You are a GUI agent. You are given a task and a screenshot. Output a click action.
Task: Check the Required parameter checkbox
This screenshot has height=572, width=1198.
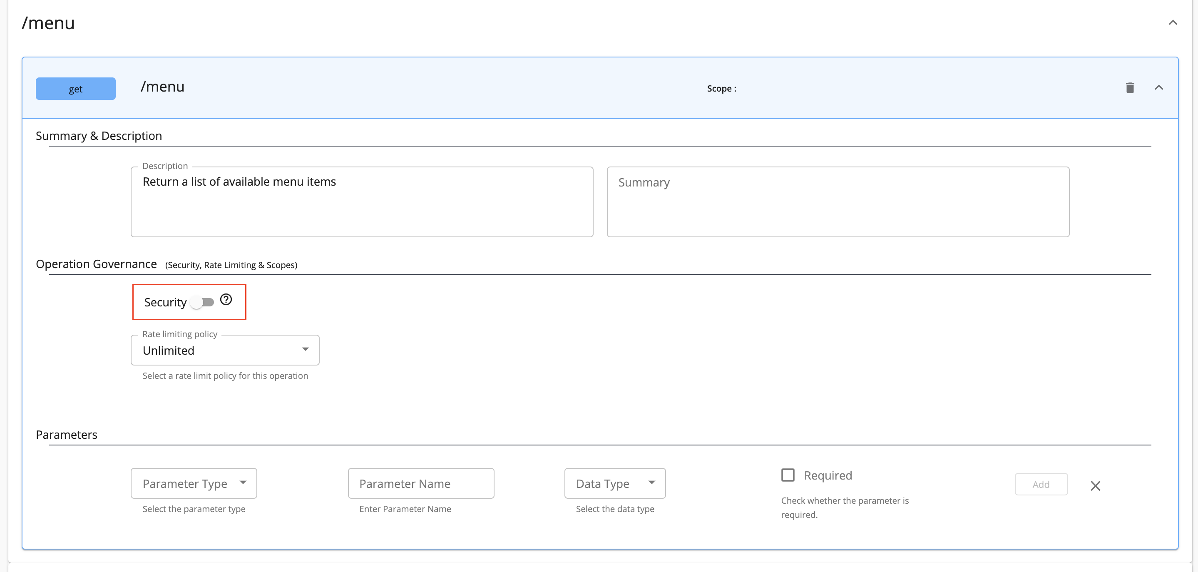pos(789,475)
